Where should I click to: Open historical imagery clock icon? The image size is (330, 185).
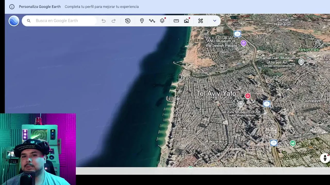tap(128, 21)
